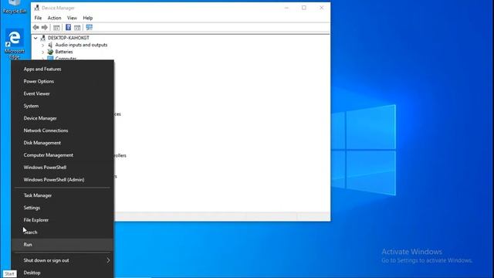Screen dimensions: 494x278
Task: Click the Scan for hardware changes monitor icon
Action: [x=90, y=28]
